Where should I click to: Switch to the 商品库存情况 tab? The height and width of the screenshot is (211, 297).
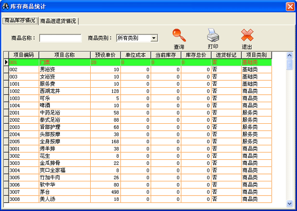click(x=20, y=20)
